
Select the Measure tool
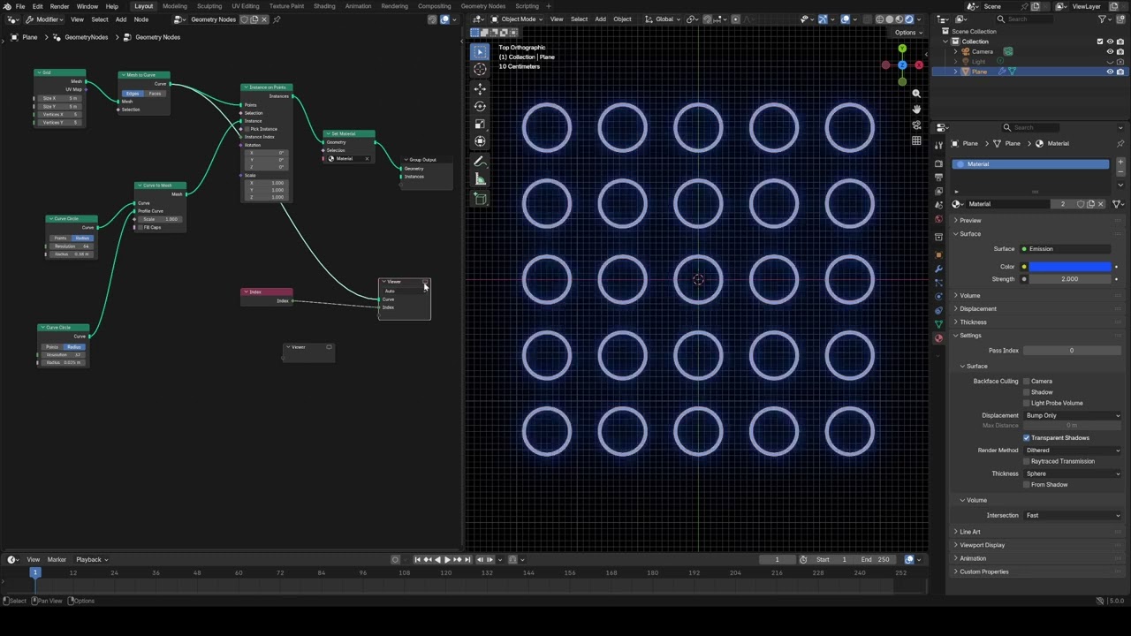click(x=480, y=179)
